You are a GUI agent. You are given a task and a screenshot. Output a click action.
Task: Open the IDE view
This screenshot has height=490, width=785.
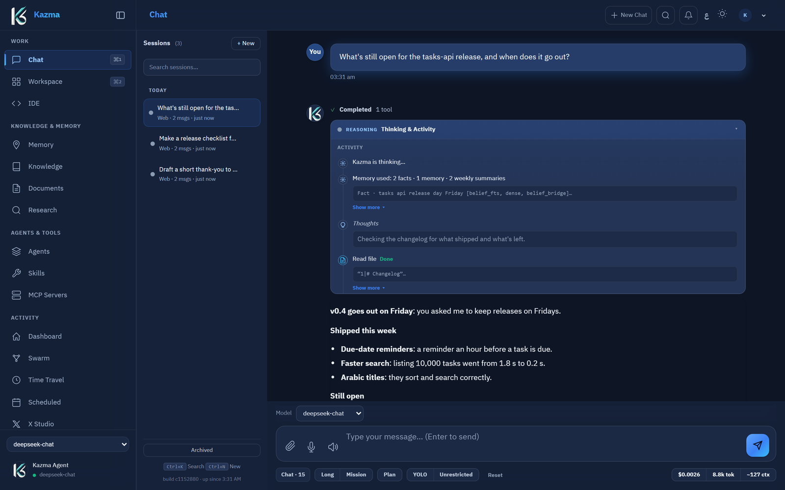pos(68,103)
